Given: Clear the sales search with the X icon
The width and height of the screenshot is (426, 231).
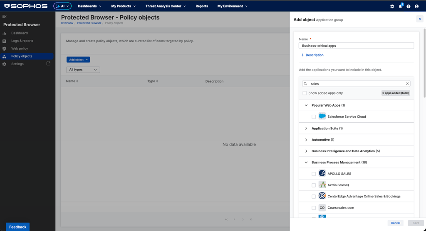Looking at the screenshot, I should (407, 84).
